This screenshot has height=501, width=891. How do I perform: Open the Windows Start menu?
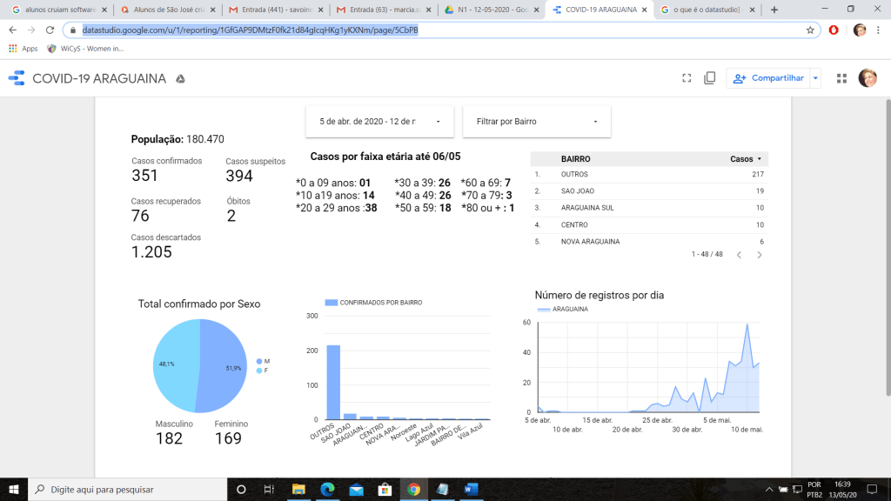(x=14, y=489)
